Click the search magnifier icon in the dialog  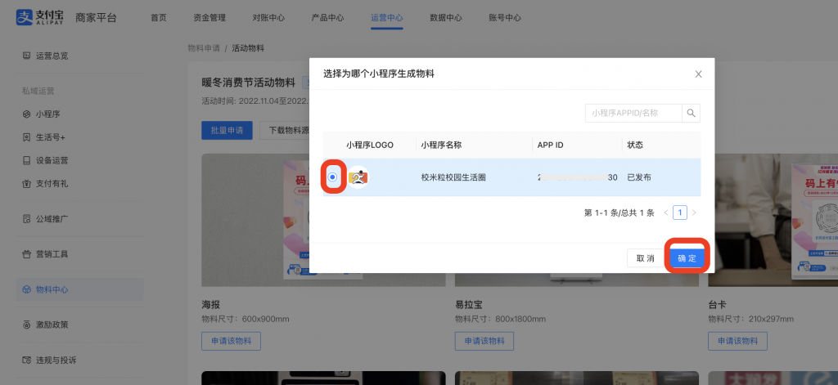(691, 113)
